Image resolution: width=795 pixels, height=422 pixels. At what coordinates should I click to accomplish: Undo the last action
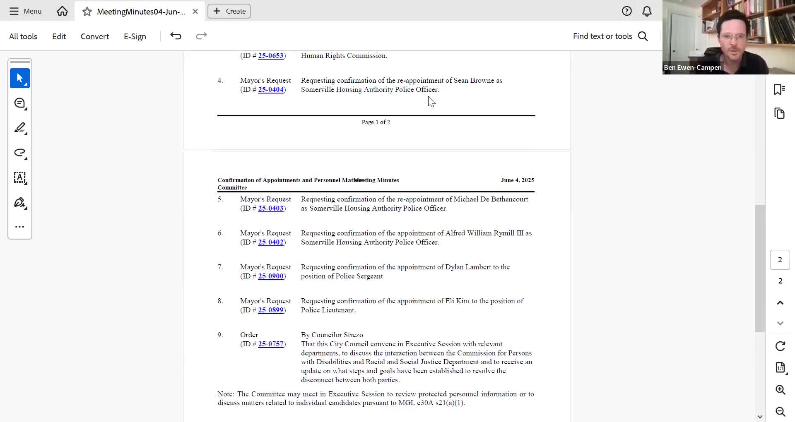coord(176,36)
